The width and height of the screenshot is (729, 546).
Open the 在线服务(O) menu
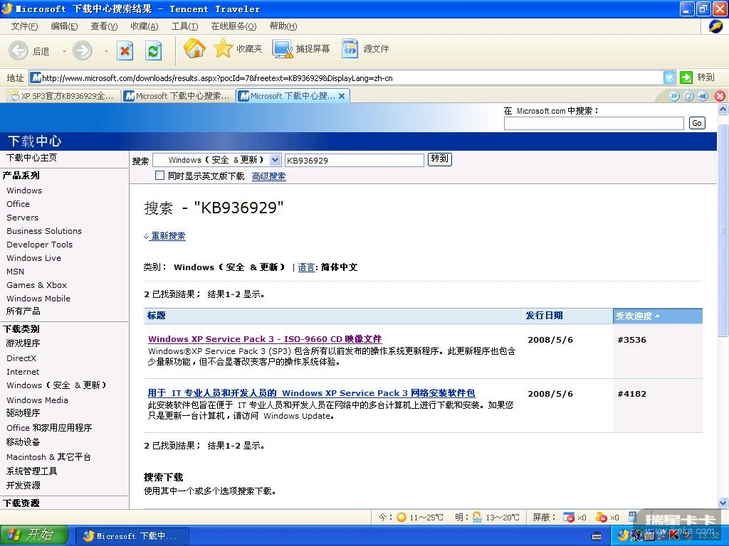(234, 26)
